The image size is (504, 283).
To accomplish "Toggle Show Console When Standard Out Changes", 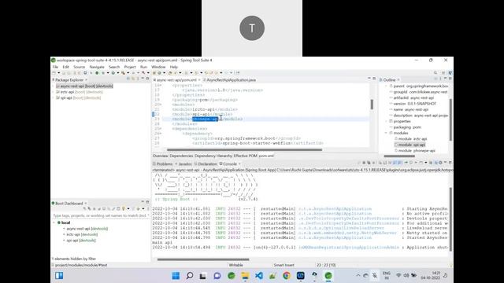I will coord(395,163).
